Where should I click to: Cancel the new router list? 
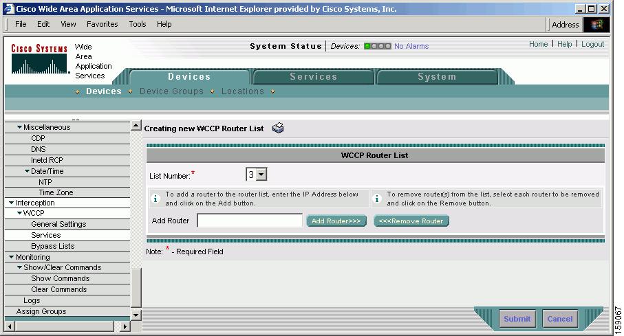[x=559, y=319]
